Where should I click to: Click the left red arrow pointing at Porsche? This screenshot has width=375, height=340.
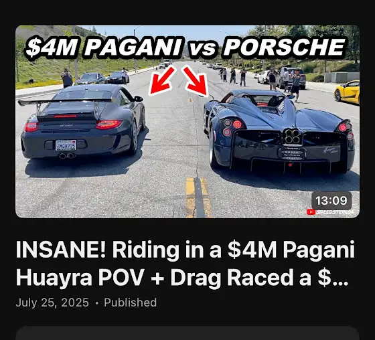tap(162, 80)
